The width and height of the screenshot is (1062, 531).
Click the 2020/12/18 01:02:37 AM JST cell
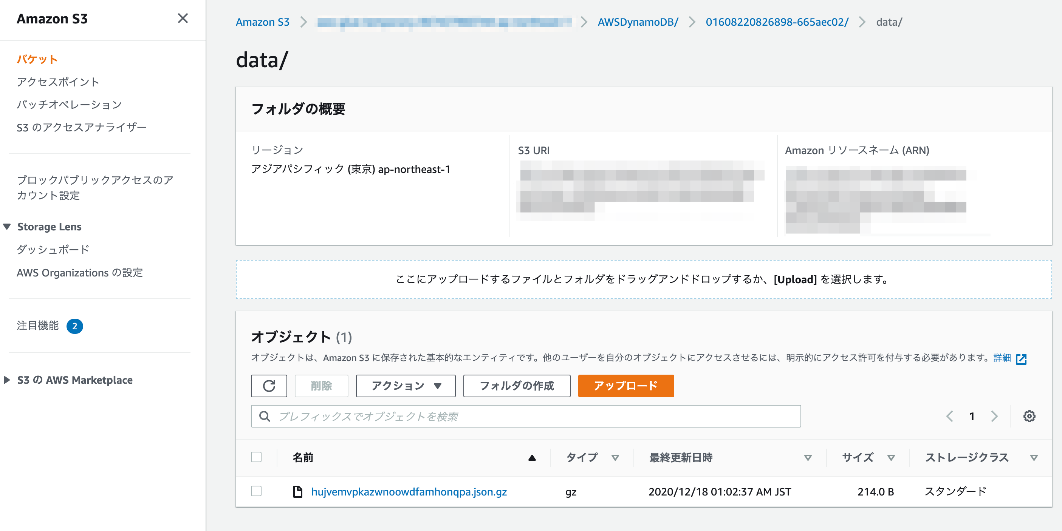pos(720,492)
